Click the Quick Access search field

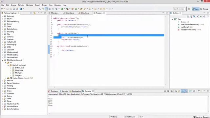(x=179, y=9)
